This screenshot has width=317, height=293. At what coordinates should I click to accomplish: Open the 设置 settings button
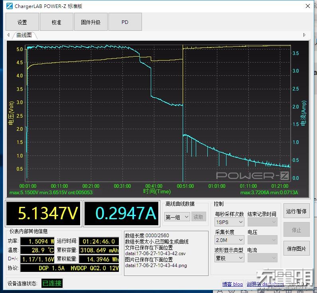pyautogui.click(x=22, y=22)
